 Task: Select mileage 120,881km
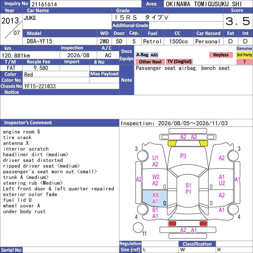click(x=16, y=56)
